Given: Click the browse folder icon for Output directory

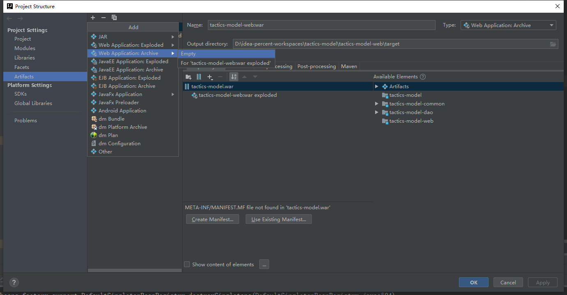Looking at the screenshot, I should (x=553, y=44).
